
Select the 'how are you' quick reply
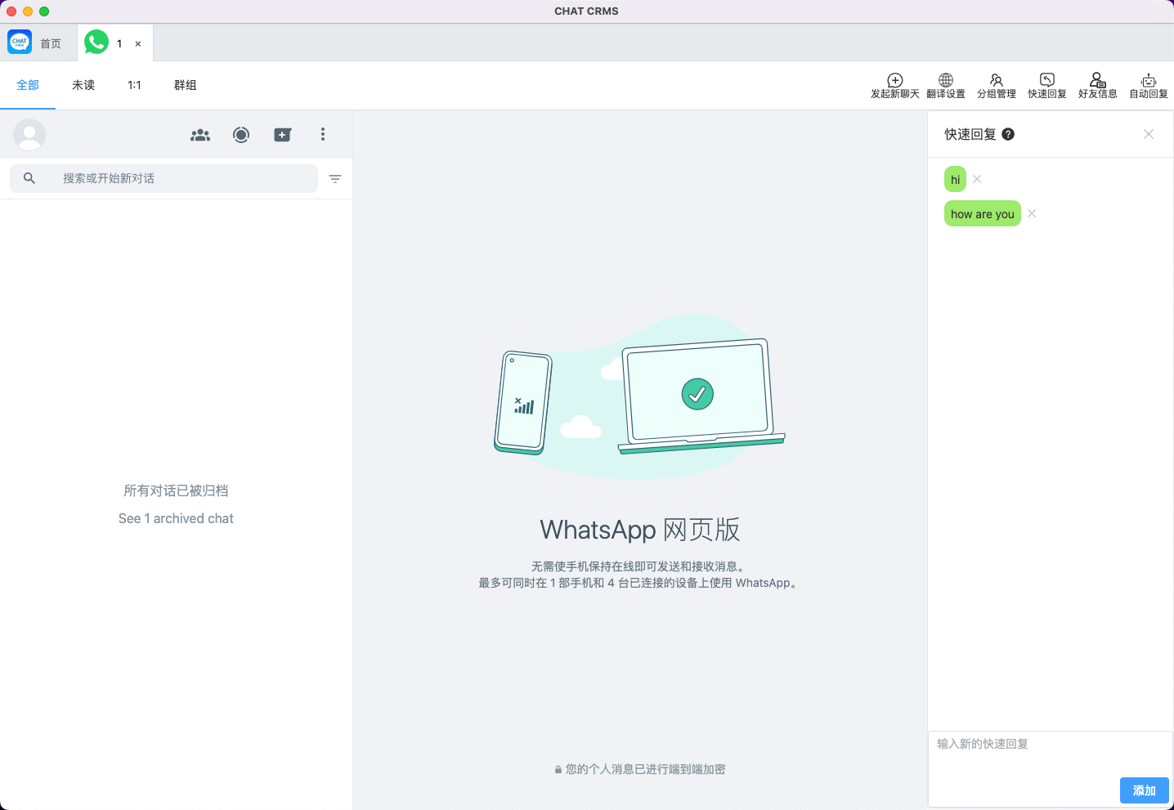983,213
